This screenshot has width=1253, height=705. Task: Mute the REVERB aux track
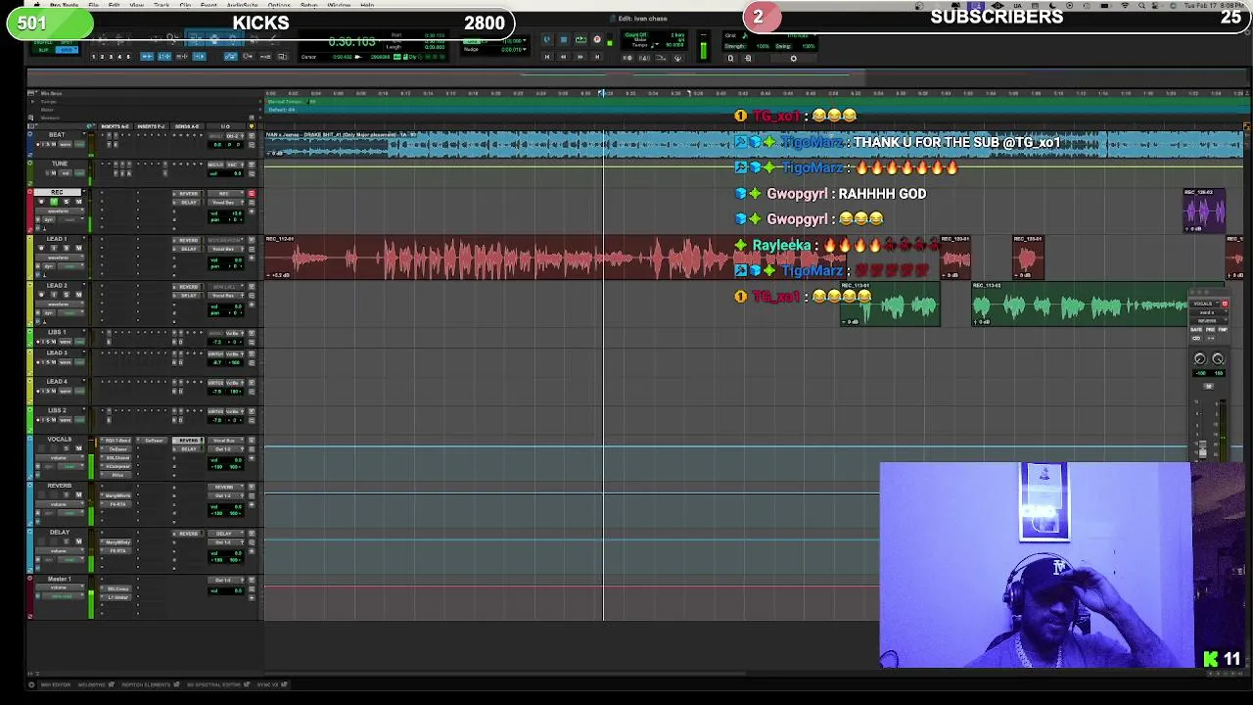(x=78, y=494)
